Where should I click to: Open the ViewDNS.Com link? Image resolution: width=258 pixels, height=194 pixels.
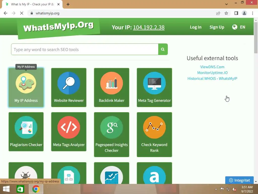[212, 67]
